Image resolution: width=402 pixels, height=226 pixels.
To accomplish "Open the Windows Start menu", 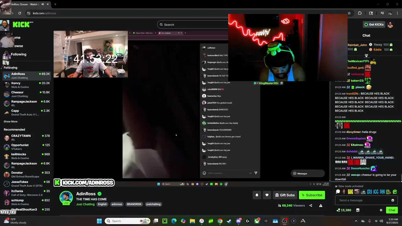I will pyautogui.click(x=99, y=221).
